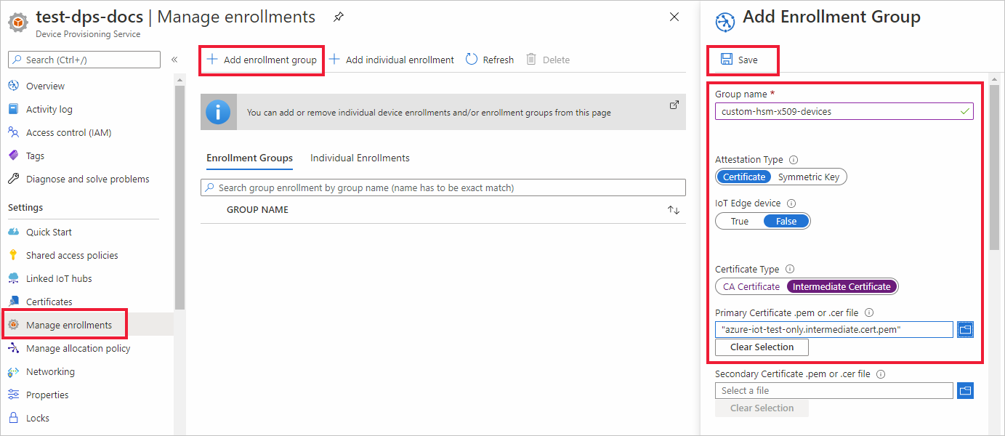This screenshot has height=436, width=1005.
Task: Click the Quick Start cloud icon
Action: point(13,232)
